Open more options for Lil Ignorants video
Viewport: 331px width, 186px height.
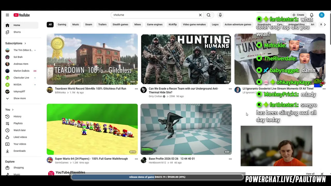point(324,89)
